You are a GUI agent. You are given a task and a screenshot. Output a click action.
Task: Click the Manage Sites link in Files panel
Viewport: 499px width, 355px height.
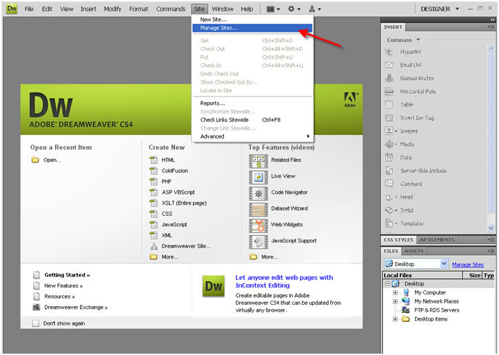(468, 265)
